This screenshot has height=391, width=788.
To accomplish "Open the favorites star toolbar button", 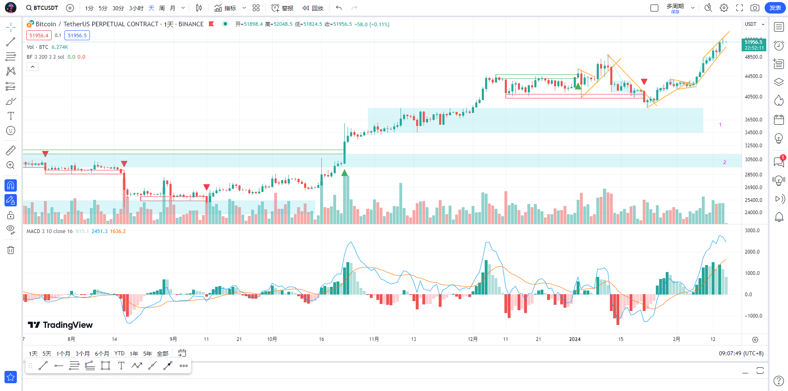I will point(11,377).
